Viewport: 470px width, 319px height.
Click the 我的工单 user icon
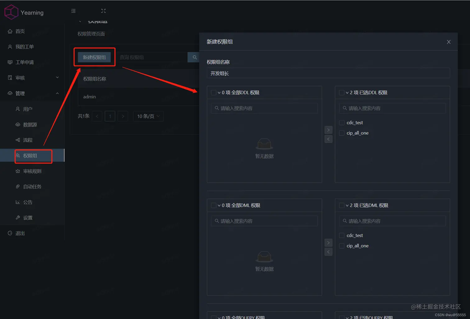click(10, 47)
